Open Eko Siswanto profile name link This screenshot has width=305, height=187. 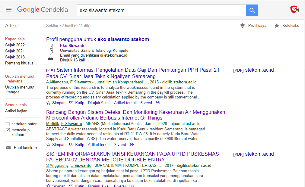[x=73, y=45]
